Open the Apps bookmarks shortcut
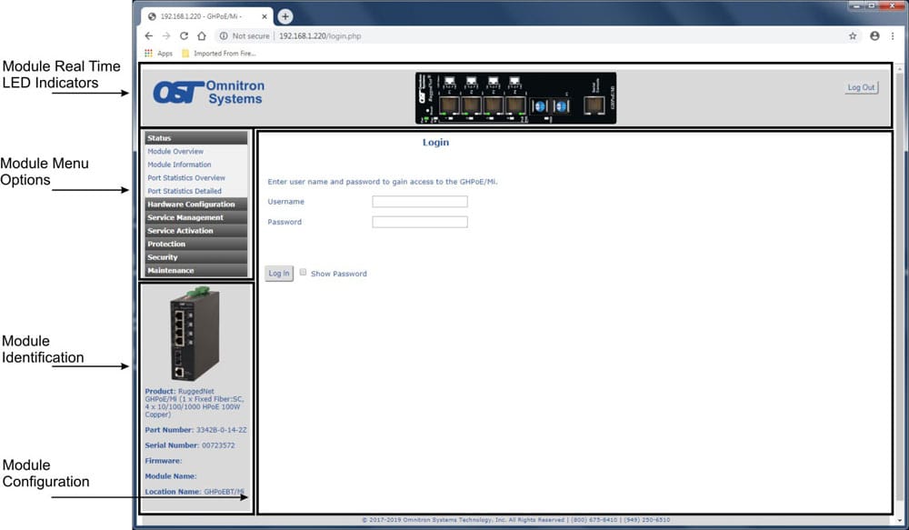Image resolution: width=909 pixels, height=530 pixels. pyautogui.click(x=158, y=54)
